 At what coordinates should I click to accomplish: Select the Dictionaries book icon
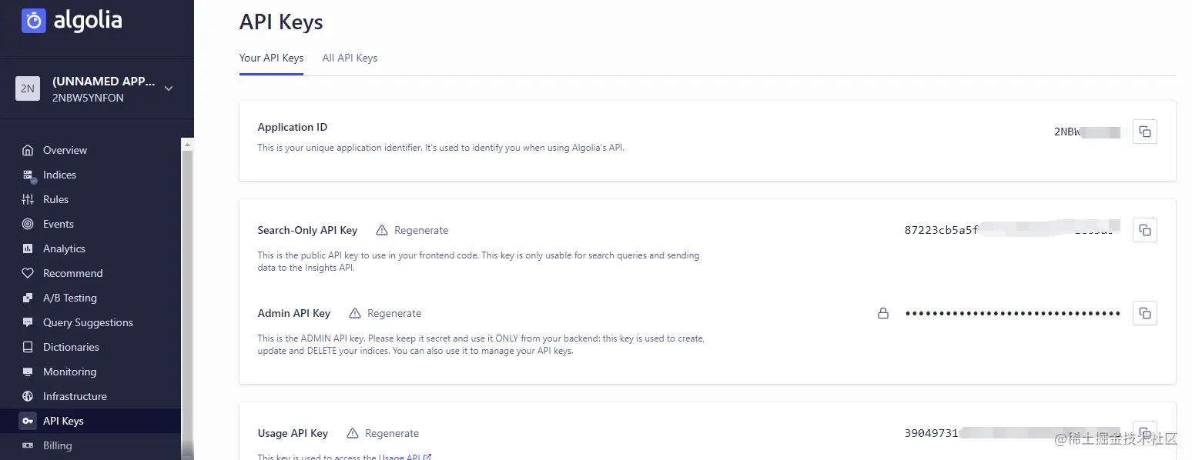[x=28, y=347]
